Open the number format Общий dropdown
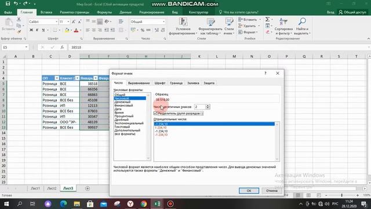The width and height of the screenshot is (371, 209). 163,22
